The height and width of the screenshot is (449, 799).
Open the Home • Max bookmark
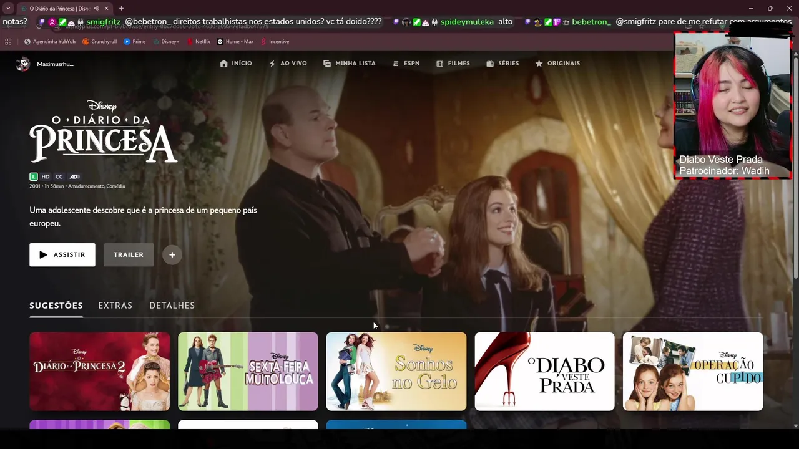pyautogui.click(x=235, y=42)
